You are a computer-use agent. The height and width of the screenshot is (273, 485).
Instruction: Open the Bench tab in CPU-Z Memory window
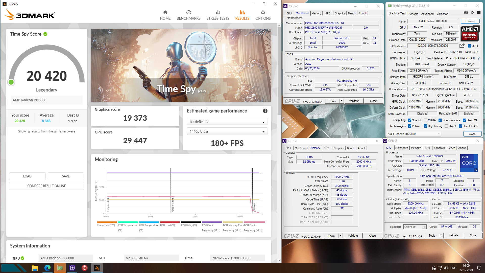click(351, 148)
